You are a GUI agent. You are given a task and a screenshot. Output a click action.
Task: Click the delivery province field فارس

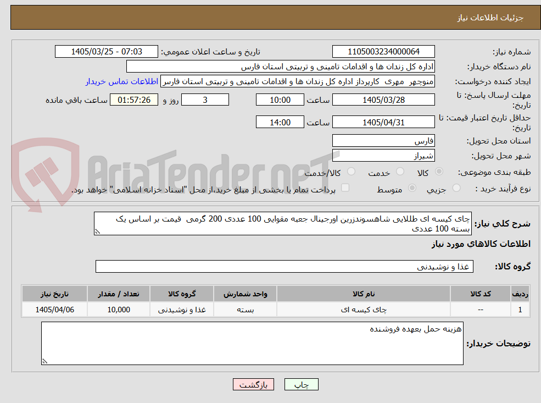pos(383,141)
